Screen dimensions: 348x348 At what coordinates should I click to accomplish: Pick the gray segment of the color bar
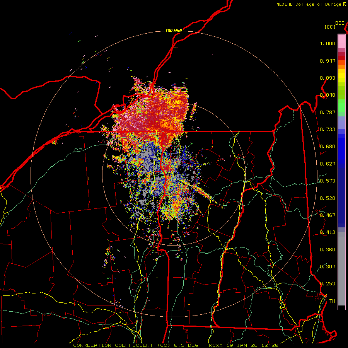point(341,269)
